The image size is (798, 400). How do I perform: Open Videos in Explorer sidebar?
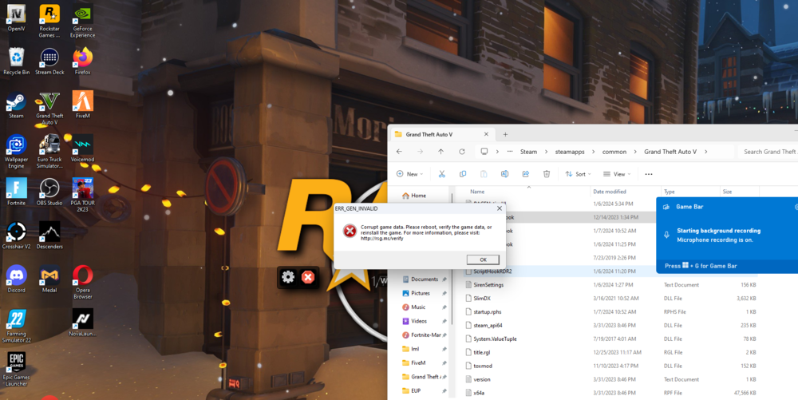pyautogui.click(x=425, y=321)
